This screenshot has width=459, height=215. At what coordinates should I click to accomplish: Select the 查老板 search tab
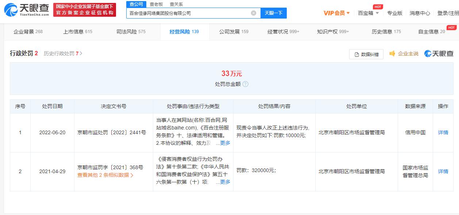click(156, 4)
